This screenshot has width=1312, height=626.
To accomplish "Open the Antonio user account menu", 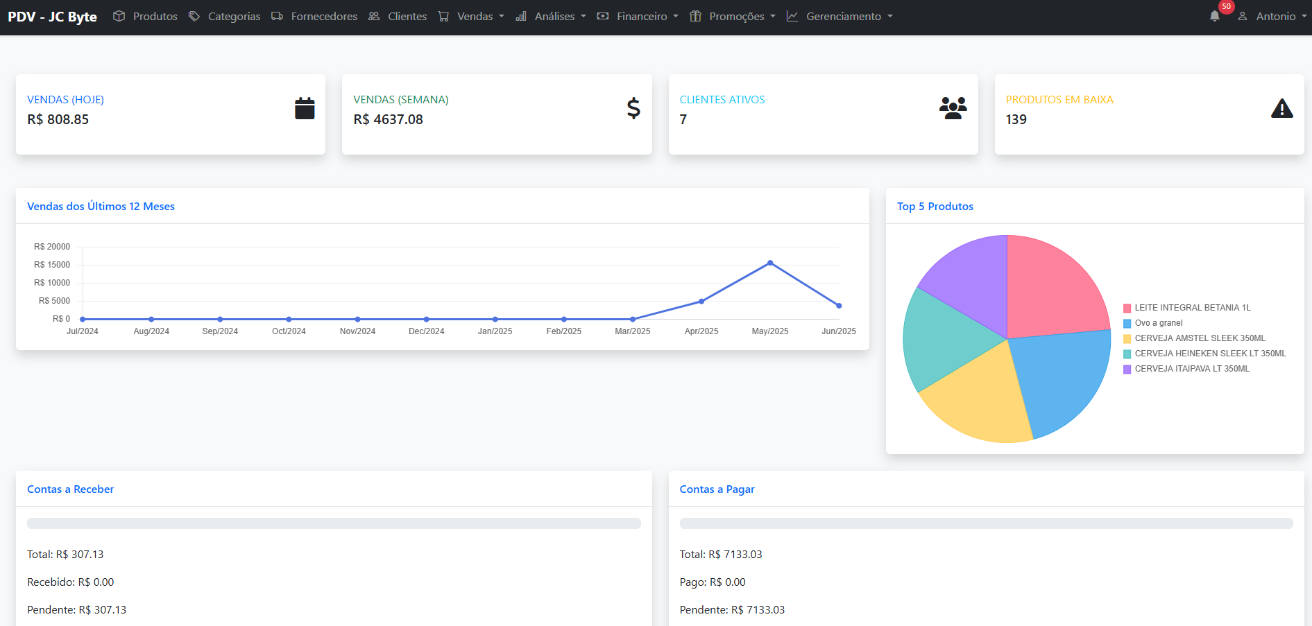I will [x=1275, y=16].
